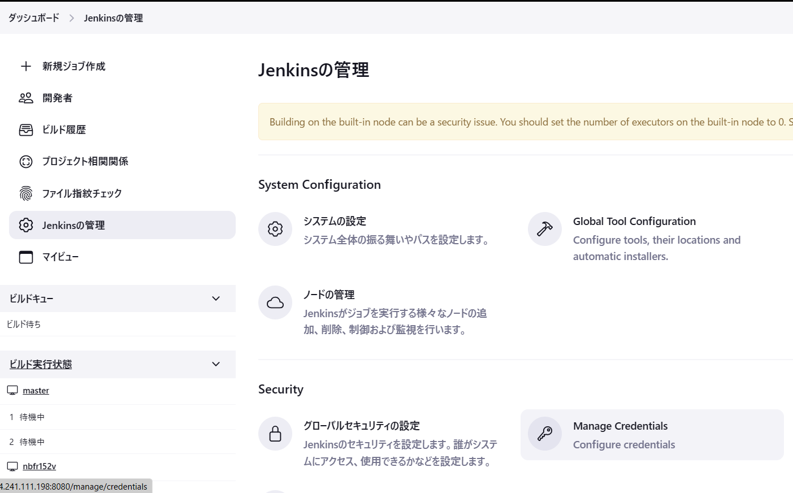
Task: Click the new job plus icon
Action: 26,66
